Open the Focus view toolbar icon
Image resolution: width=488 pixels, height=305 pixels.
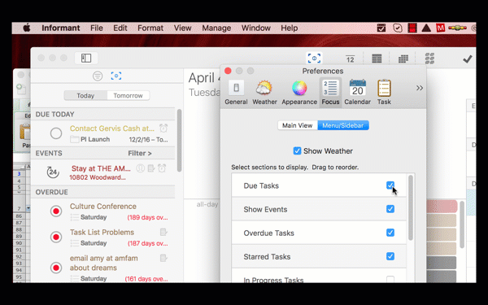(314, 59)
